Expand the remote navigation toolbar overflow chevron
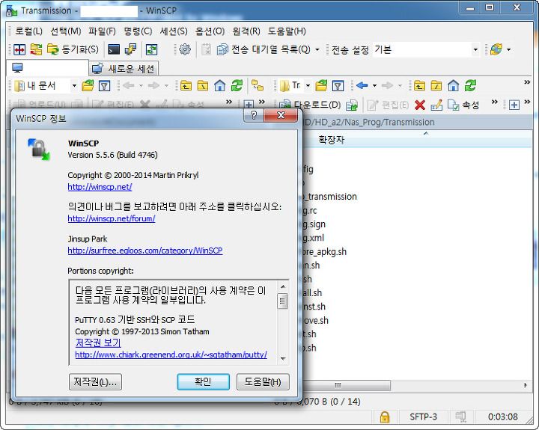The width and height of the screenshot is (539, 430). pos(527,82)
